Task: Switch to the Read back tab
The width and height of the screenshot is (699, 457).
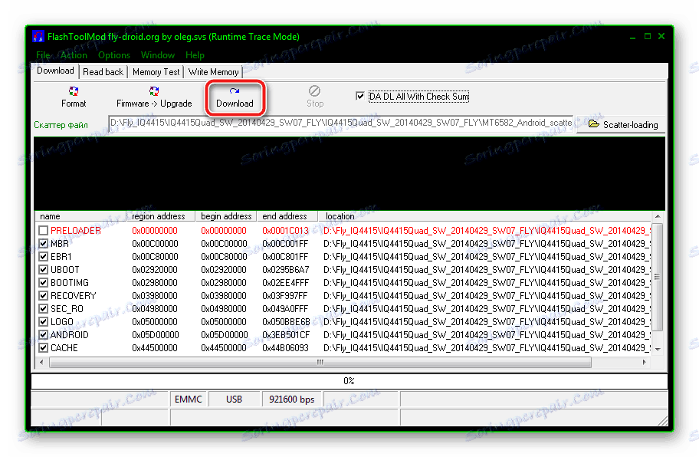Action: [103, 71]
